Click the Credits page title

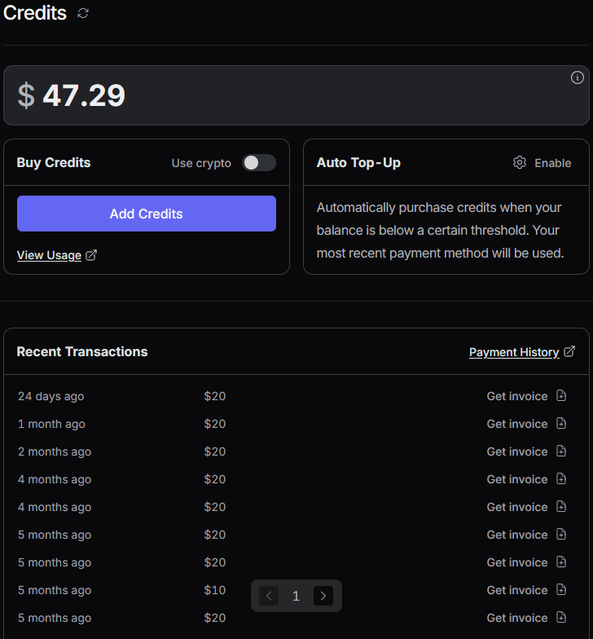pos(34,13)
